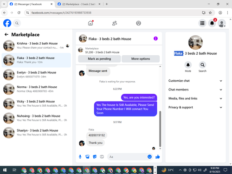The width and height of the screenshot is (232, 174).
Task: Expand Media, files and links section
Action: [x=195, y=98]
